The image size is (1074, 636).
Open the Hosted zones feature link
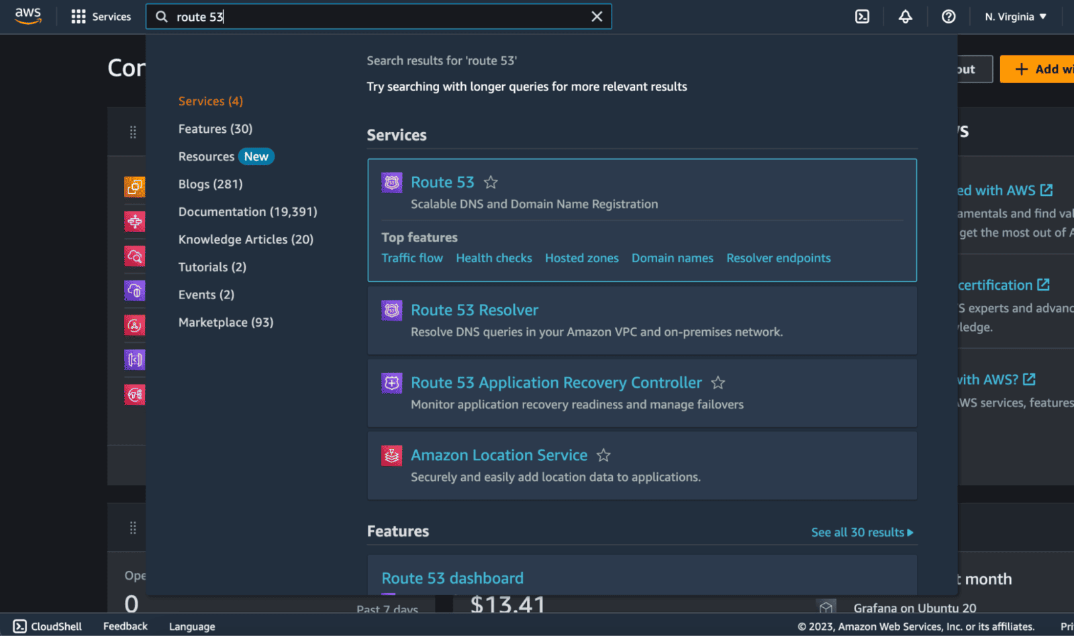(x=581, y=258)
